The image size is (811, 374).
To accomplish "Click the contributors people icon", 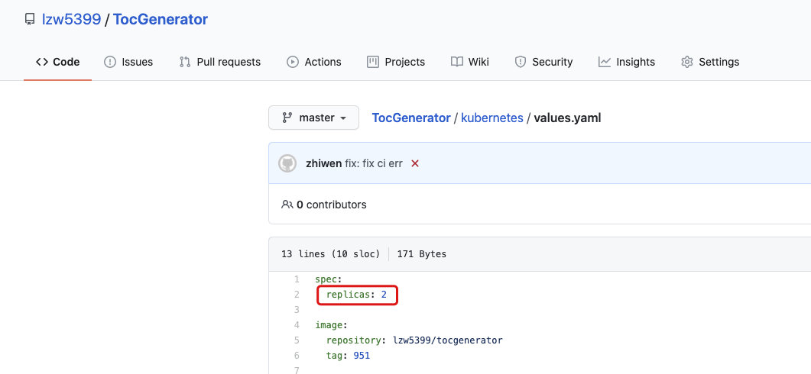I will click(x=287, y=205).
